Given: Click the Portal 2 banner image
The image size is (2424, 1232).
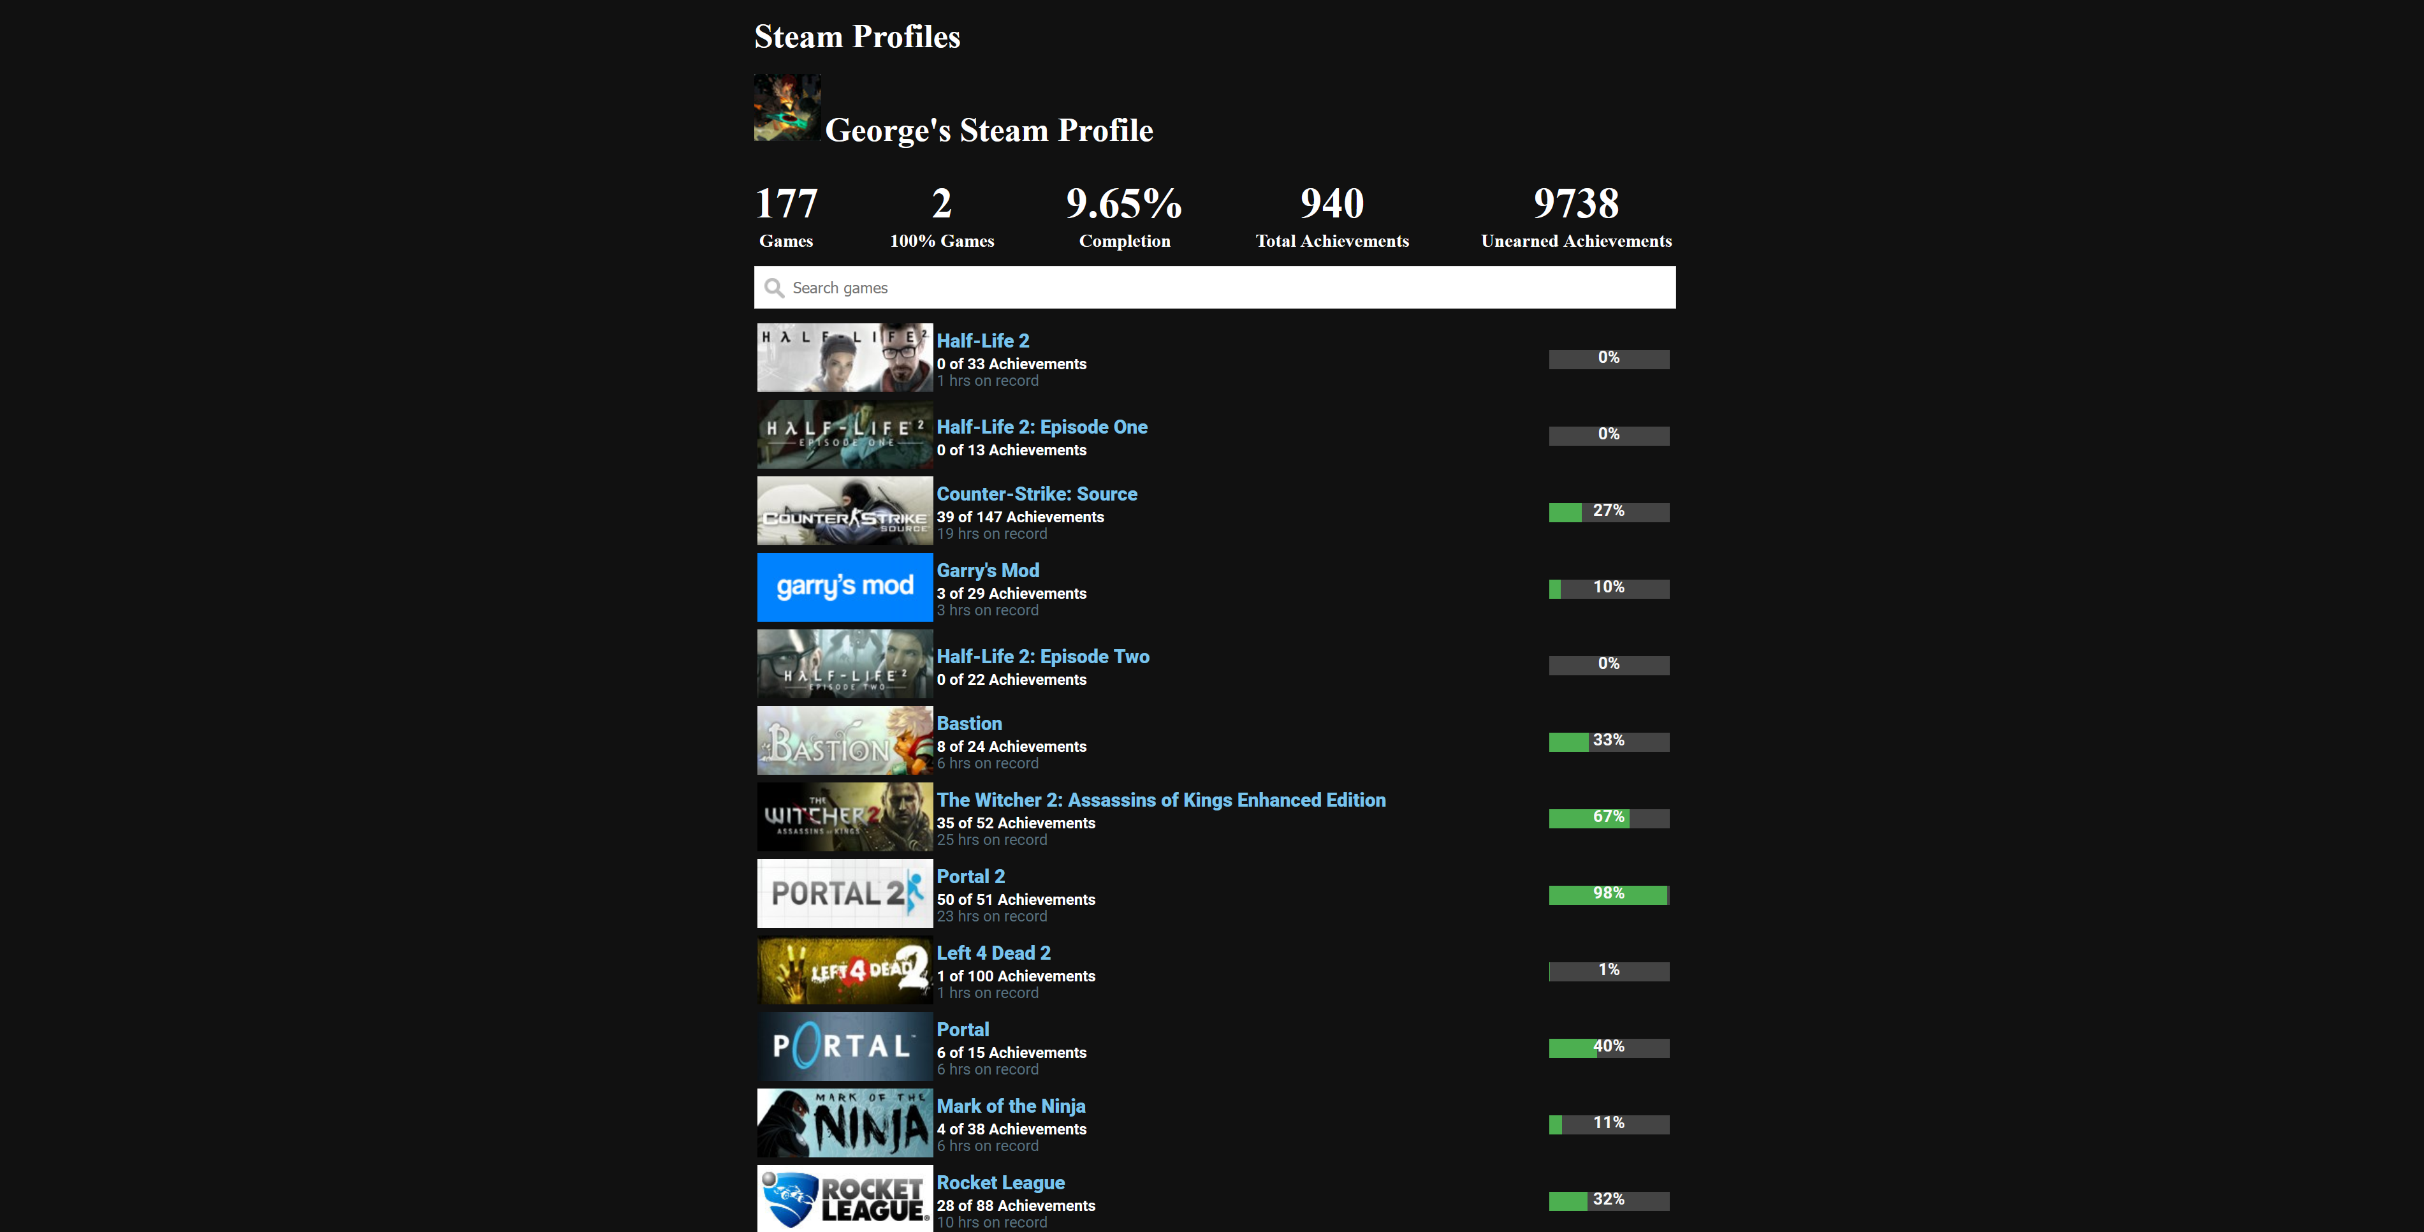Looking at the screenshot, I should pyautogui.click(x=844, y=893).
